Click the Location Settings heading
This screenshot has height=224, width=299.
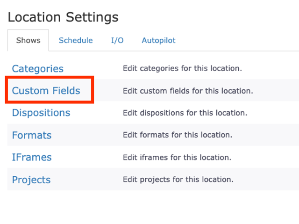(63, 17)
